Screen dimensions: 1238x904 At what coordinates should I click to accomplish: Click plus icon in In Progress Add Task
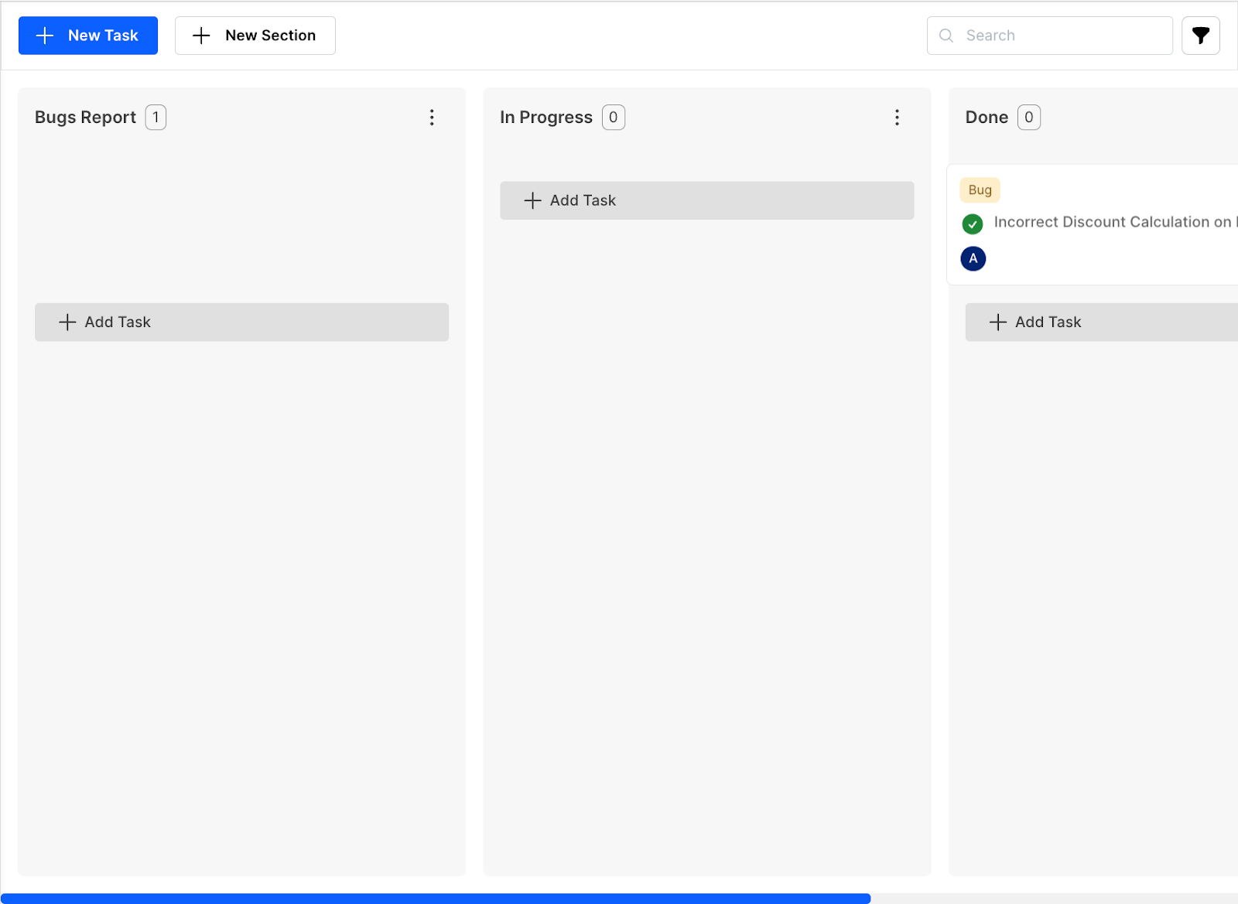click(532, 201)
